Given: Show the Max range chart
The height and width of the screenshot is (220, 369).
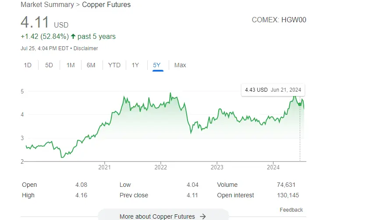Looking at the screenshot, I should click(x=180, y=65).
